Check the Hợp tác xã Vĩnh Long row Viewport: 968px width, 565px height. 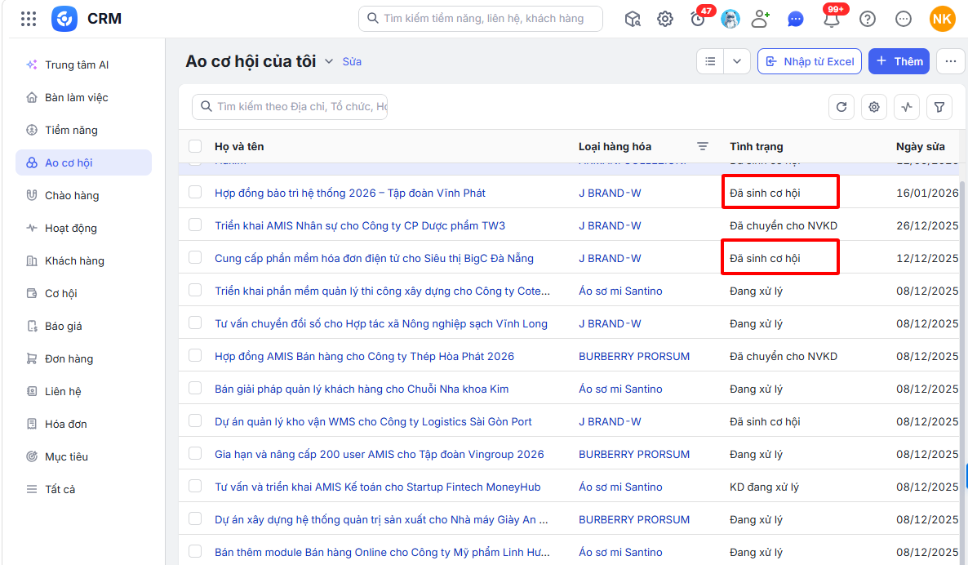click(195, 323)
